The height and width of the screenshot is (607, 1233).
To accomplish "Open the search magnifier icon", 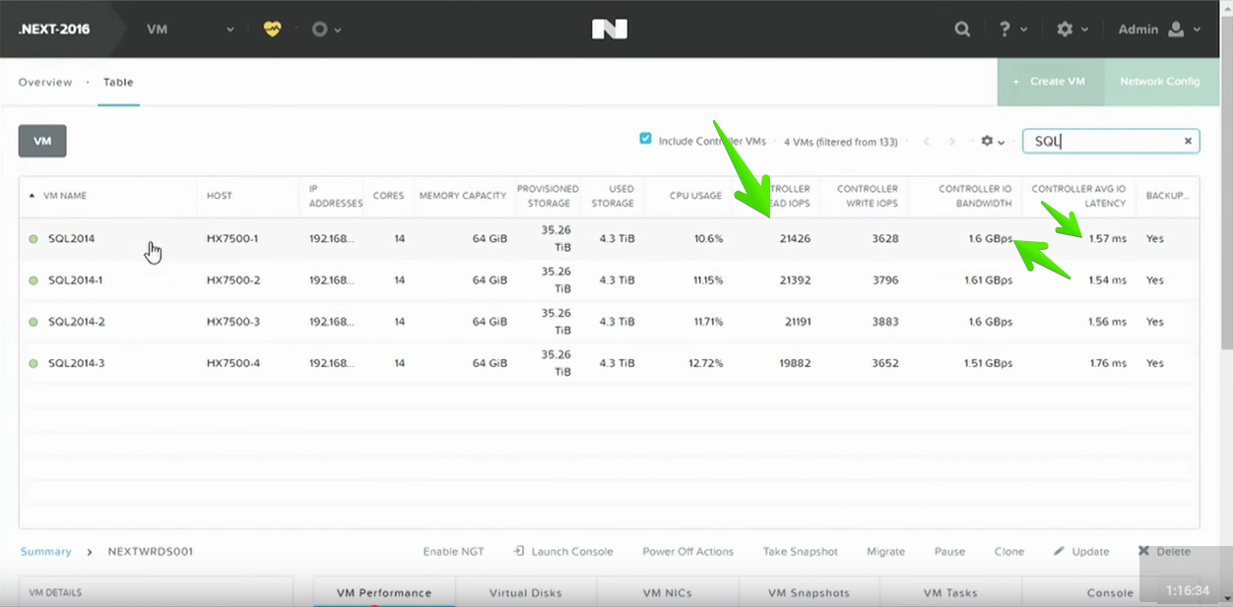I will click(x=962, y=30).
